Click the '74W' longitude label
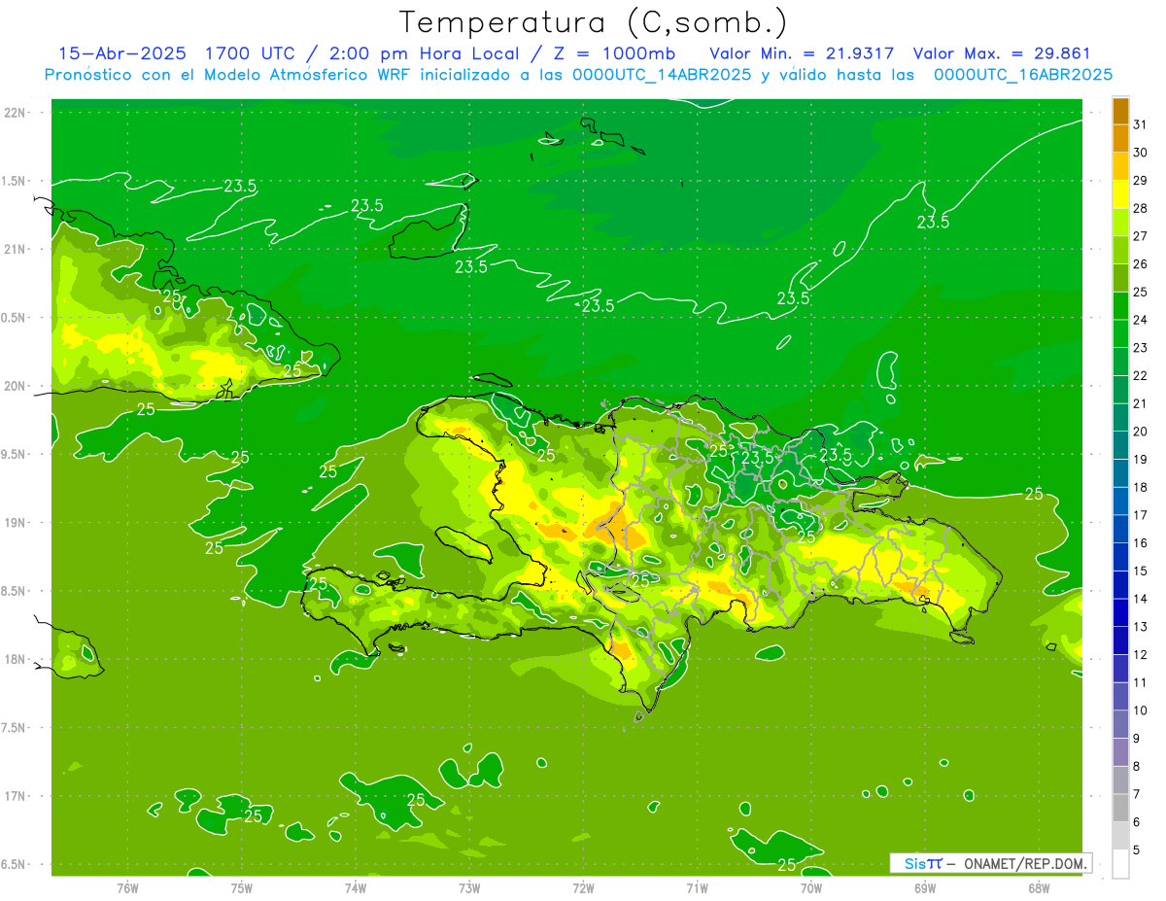This screenshot has width=1166, height=901. click(x=356, y=888)
